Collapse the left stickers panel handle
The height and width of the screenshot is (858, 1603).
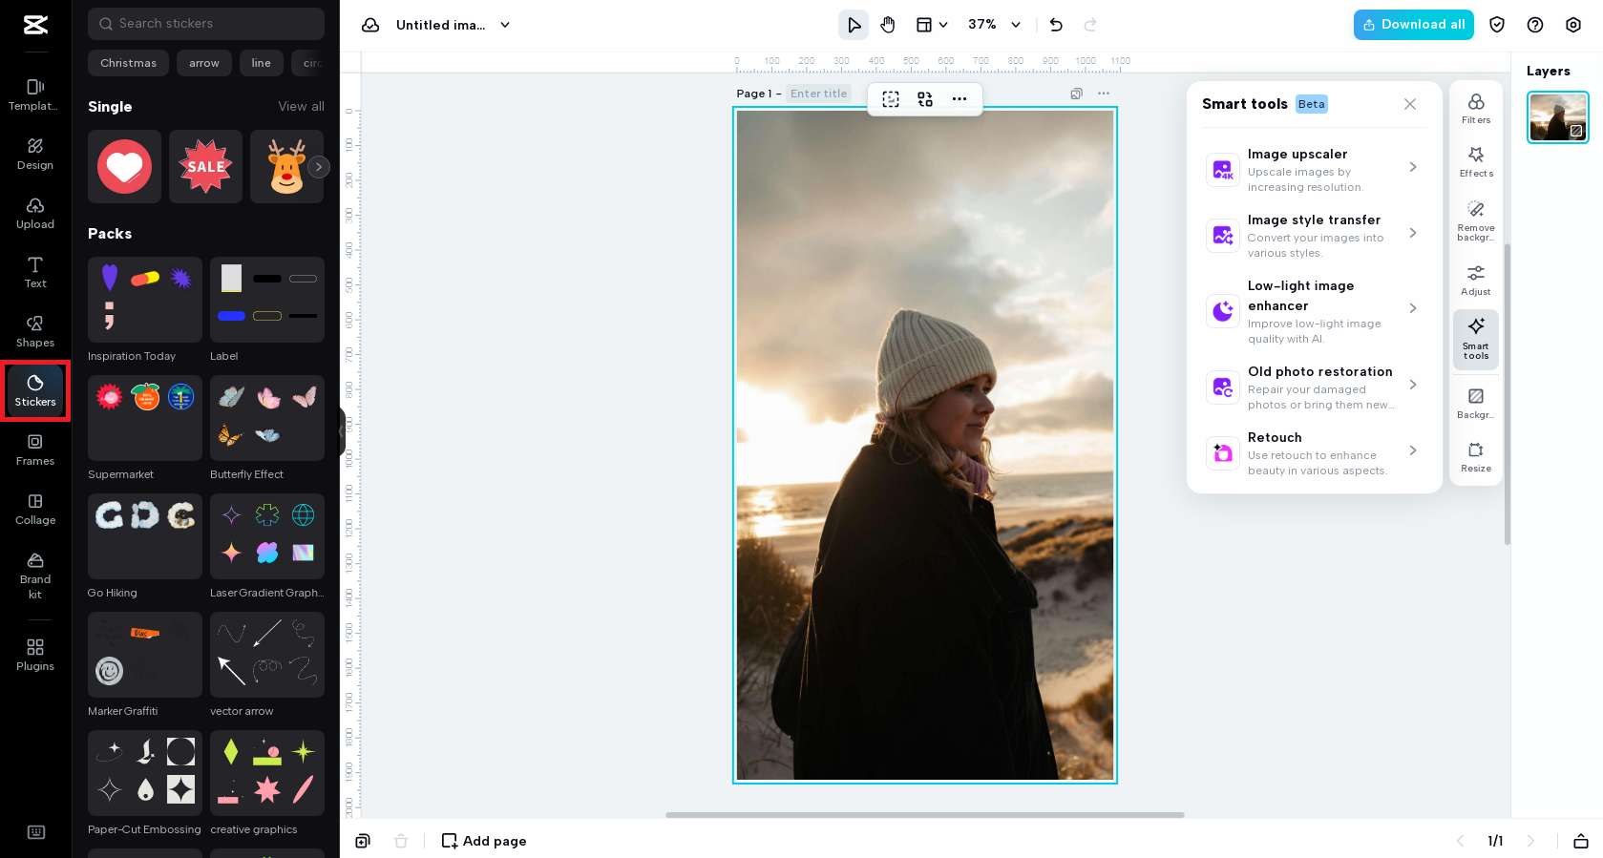tap(342, 431)
